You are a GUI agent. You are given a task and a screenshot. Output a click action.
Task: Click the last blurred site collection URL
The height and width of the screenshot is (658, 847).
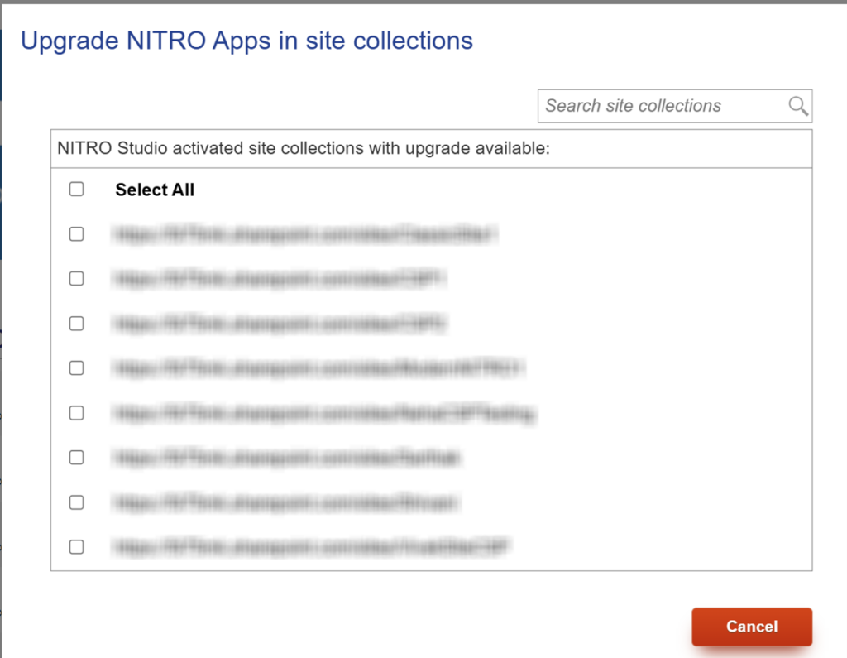tap(311, 547)
